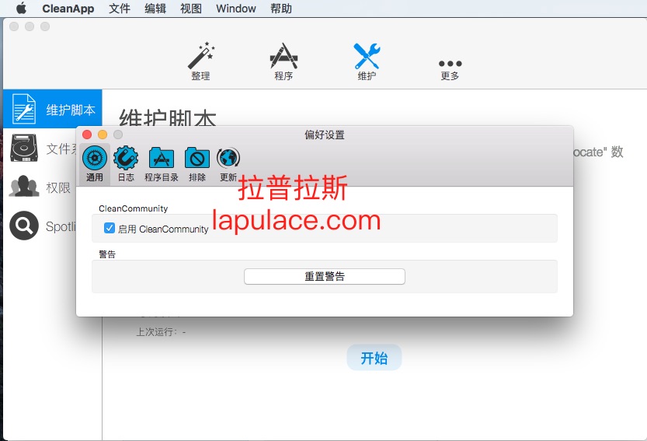Viewport: 647px width, 441px height.
Task: Open the 更多 three-dots section
Action: pos(450,69)
